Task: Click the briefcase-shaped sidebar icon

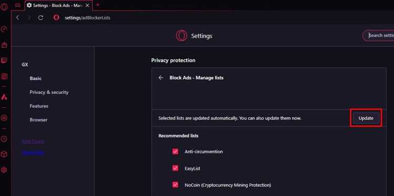Action: (x=4, y=45)
